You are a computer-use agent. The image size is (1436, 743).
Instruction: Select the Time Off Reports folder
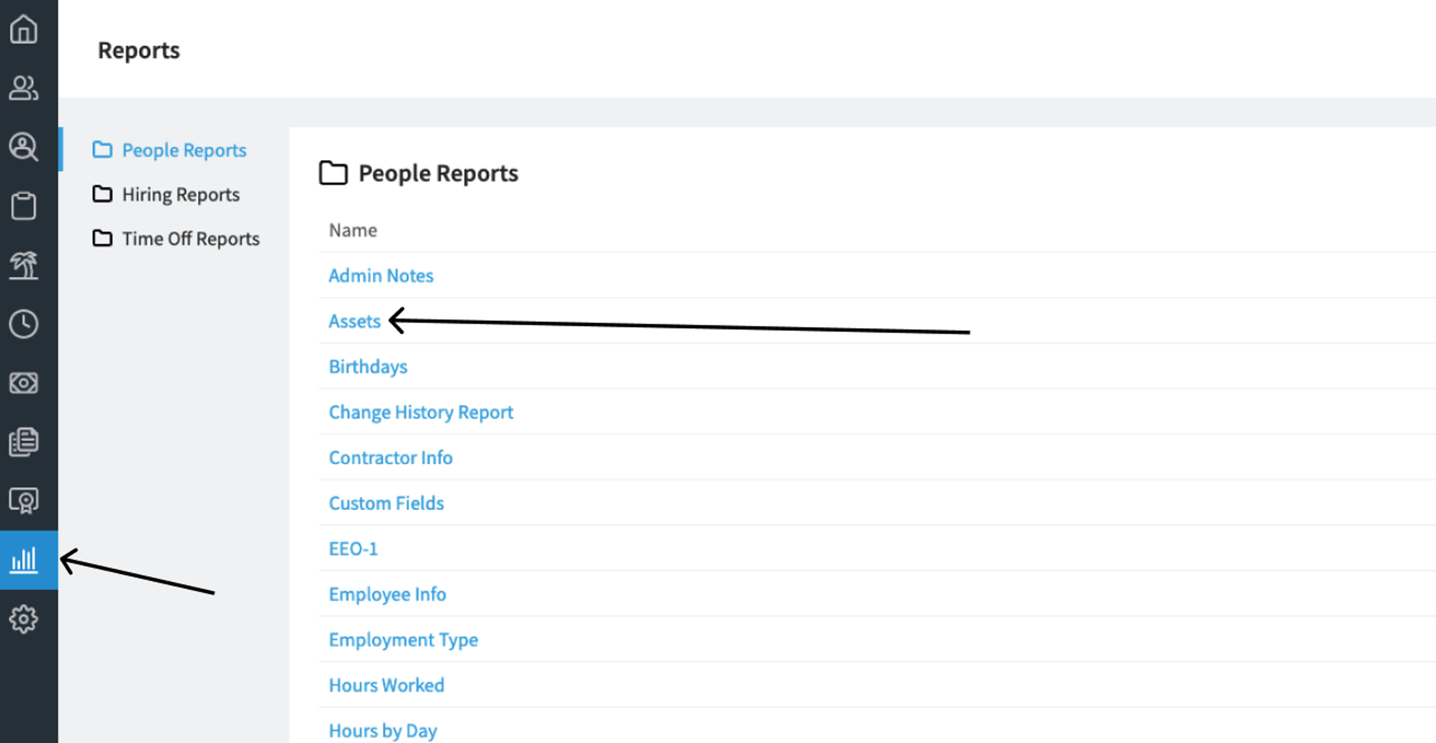tap(176, 239)
